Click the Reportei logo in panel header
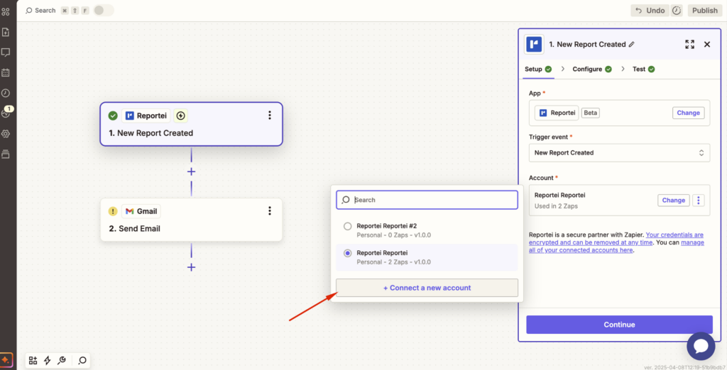The height and width of the screenshot is (370, 727). 534,45
